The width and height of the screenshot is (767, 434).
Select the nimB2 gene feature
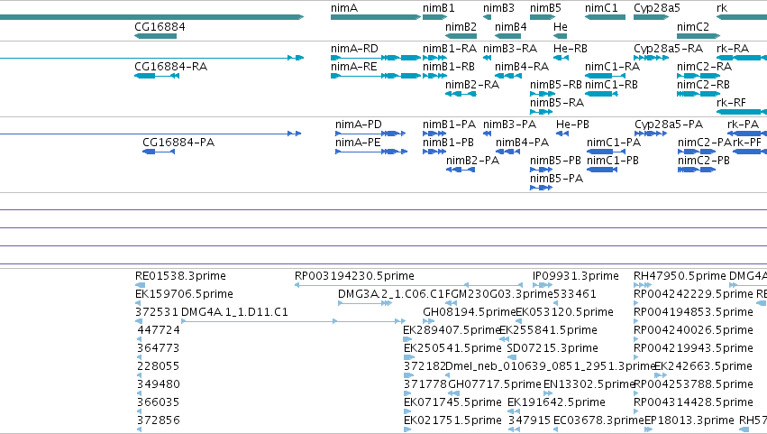(x=461, y=36)
